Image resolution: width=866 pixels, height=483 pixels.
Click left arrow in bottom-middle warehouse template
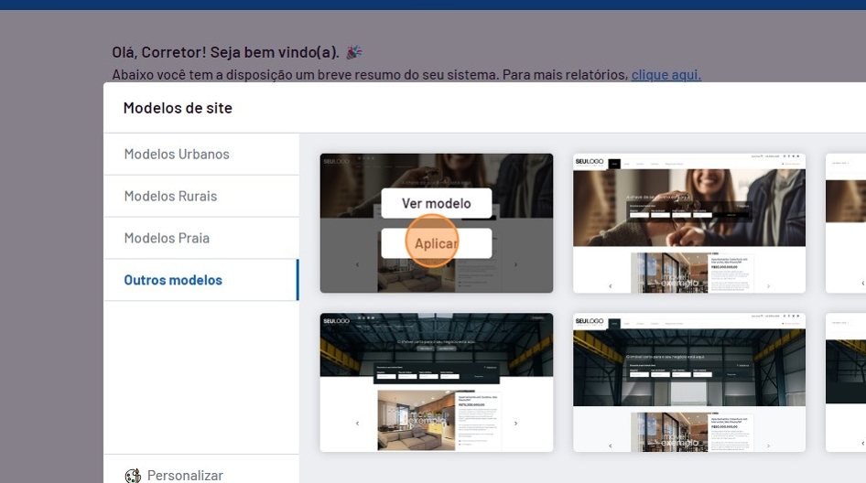pyautogui.click(x=611, y=445)
